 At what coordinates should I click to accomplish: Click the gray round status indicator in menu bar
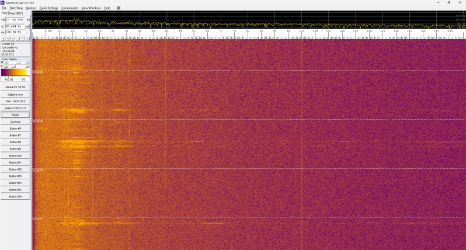point(119,8)
